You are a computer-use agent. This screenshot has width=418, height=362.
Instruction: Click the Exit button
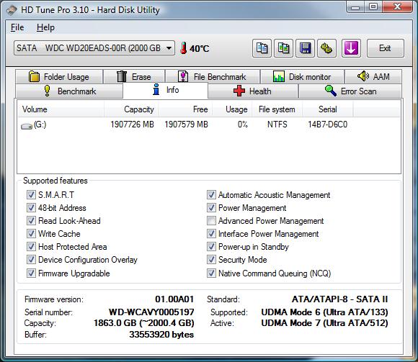[386, 48]
